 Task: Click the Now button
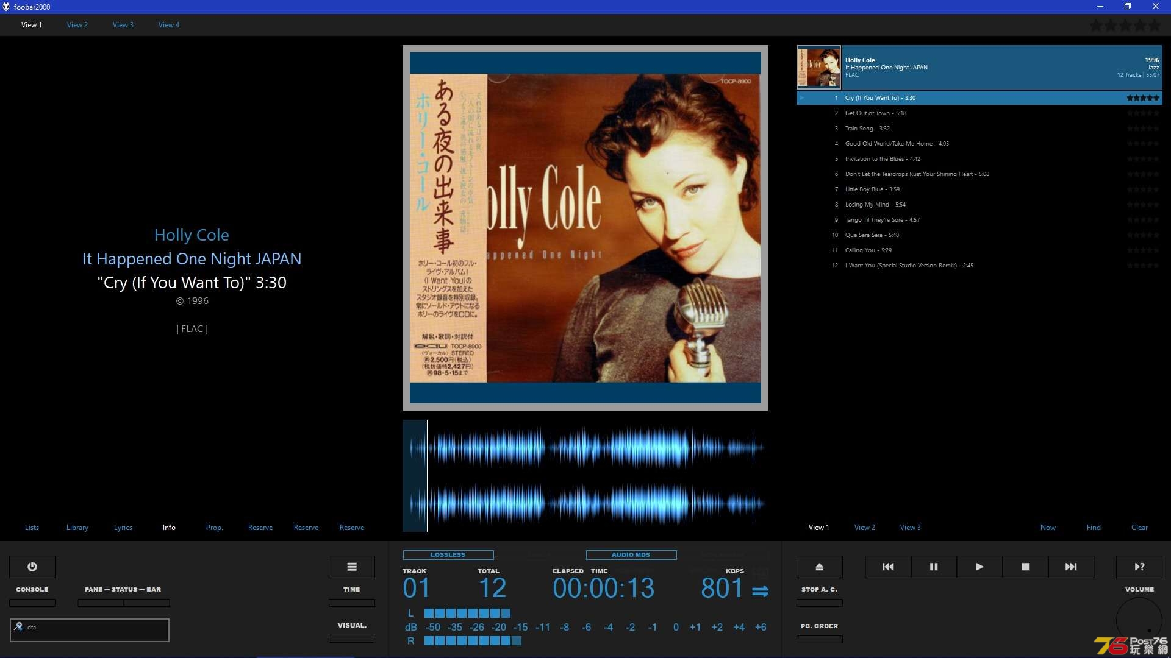click(x=1048, y=528)
